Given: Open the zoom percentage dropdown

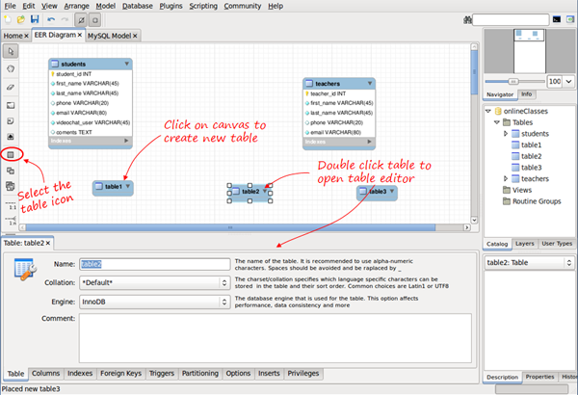Looking at the screenshot, I should [568, 81].
